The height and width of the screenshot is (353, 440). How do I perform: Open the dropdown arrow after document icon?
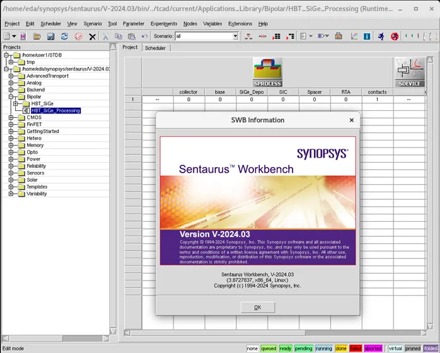(311, 36)
